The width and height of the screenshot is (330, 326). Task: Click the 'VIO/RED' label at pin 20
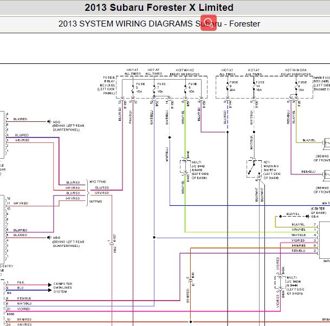[24, 309]
